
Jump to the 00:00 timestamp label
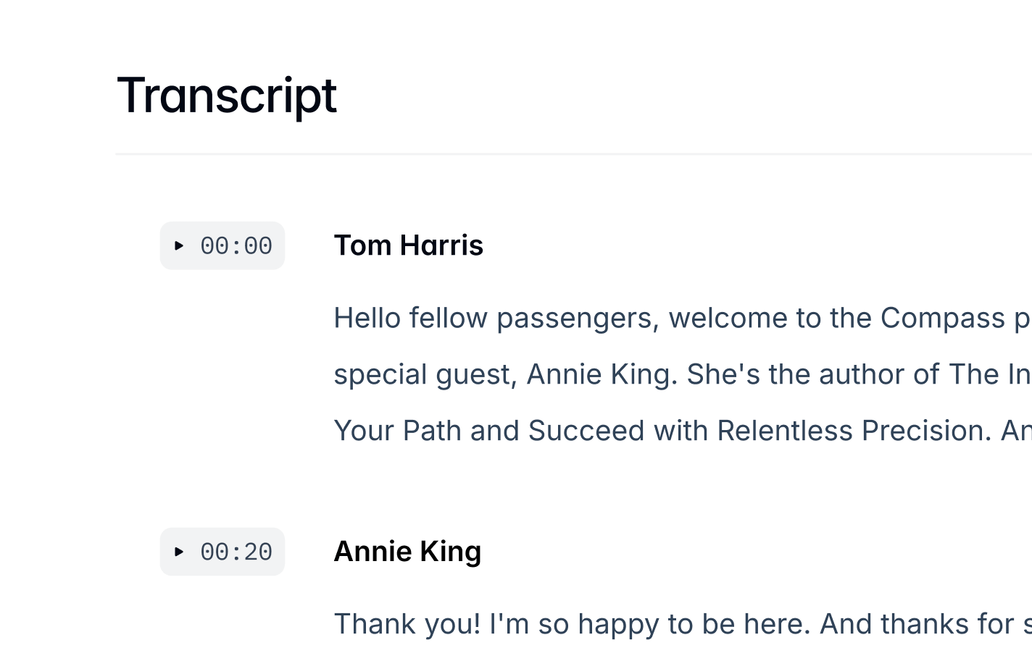tap(236, 246)
